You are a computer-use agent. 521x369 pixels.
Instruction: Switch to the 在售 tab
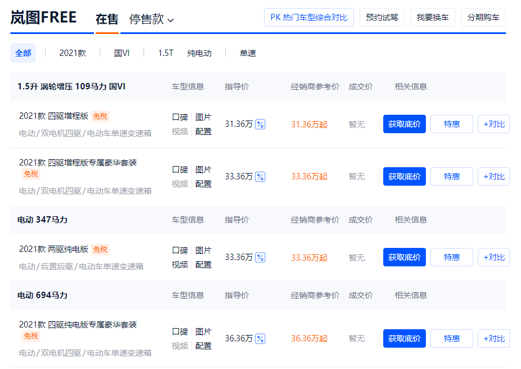(x=107, y=19)
